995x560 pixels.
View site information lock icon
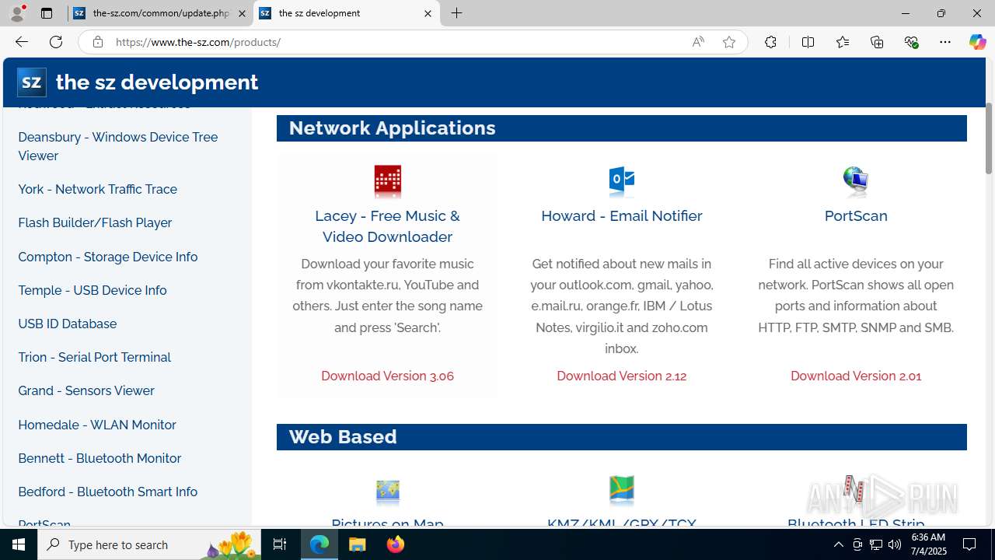click(97, 42)
